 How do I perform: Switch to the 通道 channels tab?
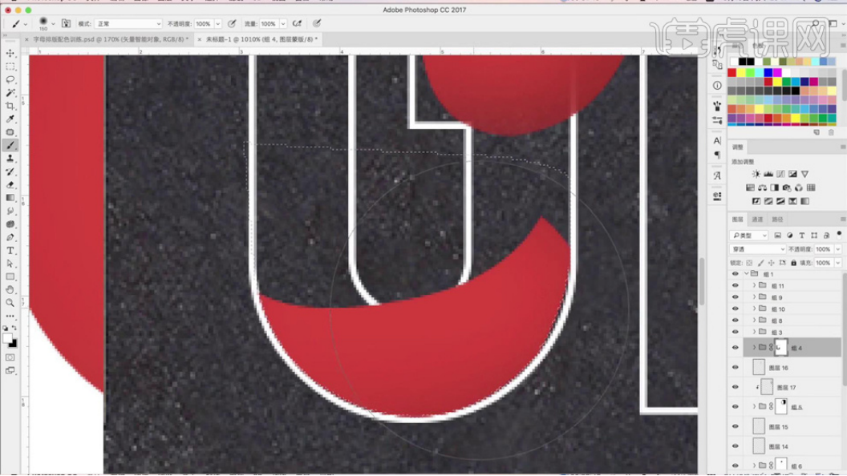pos(757,220)
